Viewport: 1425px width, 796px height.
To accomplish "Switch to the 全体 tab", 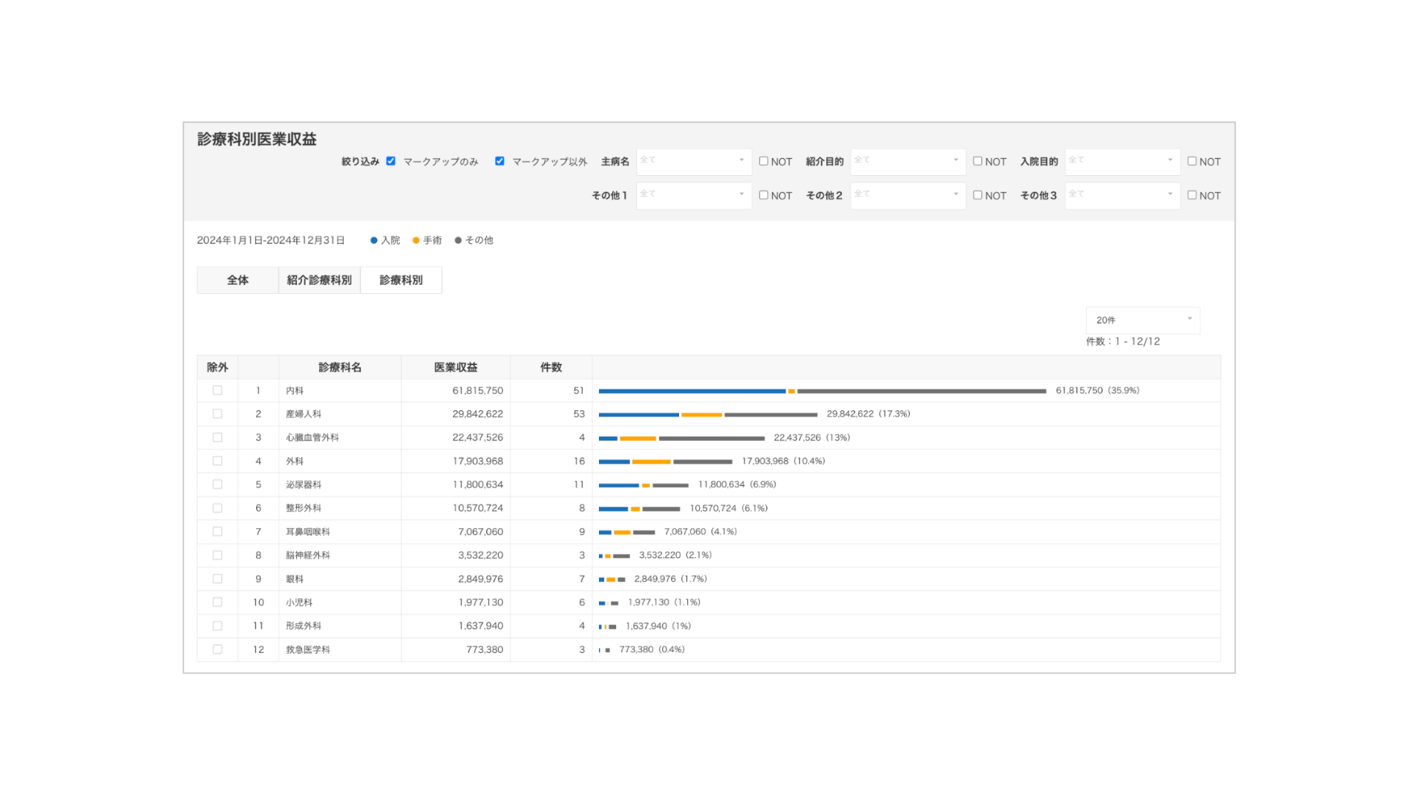I will click(237, 280).
